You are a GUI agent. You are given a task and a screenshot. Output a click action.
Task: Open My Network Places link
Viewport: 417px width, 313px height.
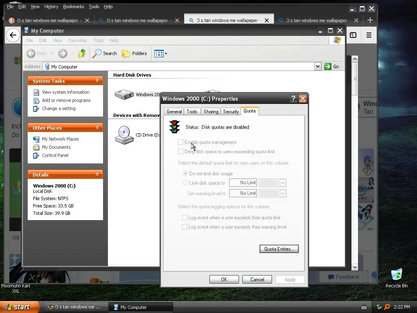tap(60, 139)
